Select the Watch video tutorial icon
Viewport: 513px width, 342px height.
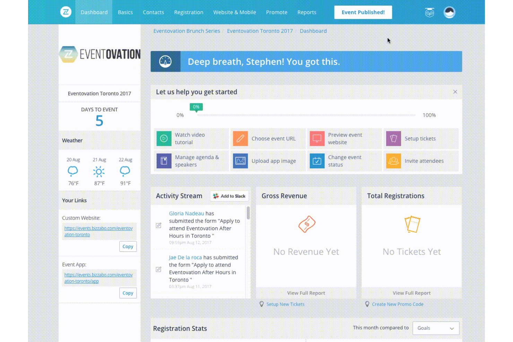(x=164, y=138)
